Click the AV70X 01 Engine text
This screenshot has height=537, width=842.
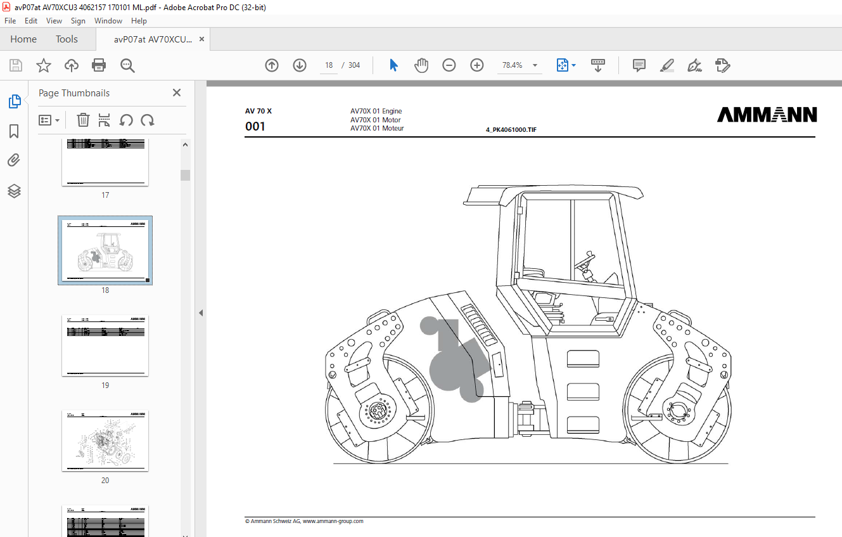tap(376, 111)
